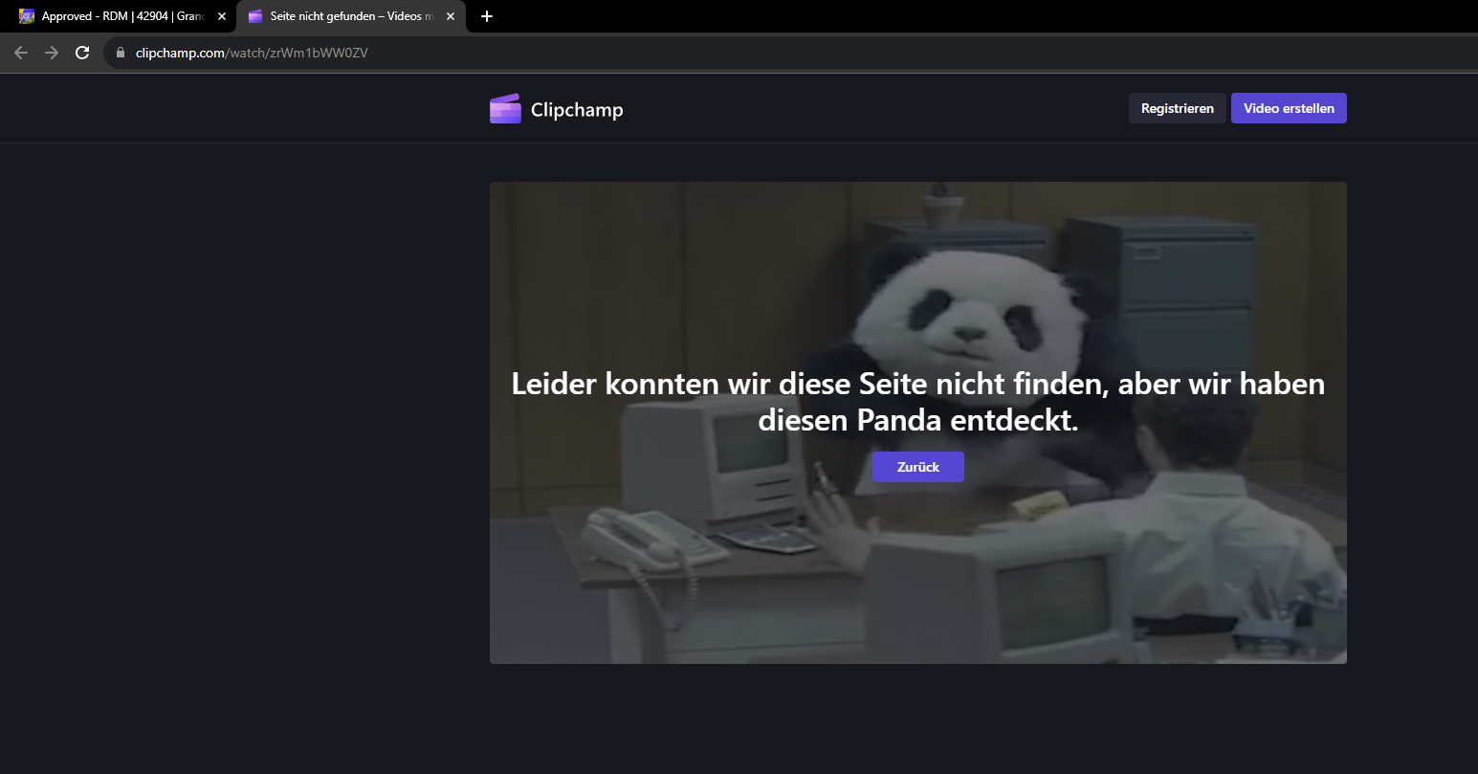Click the padlock site info icon
Screen dimensions: 1478x774
[x=121, y=53]
